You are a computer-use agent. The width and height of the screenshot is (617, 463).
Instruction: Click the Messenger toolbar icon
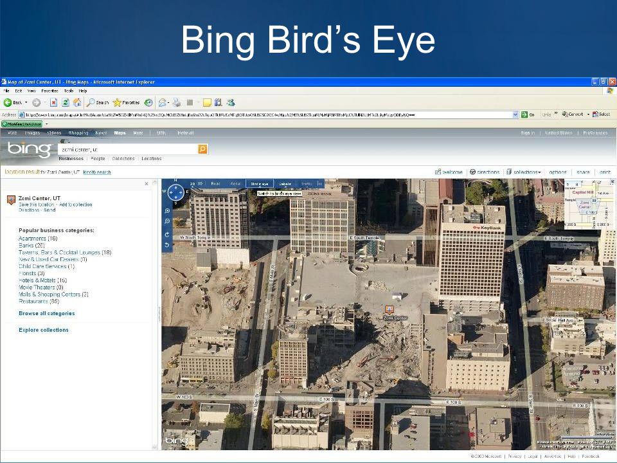pyautogui.click(x=231, y=103)
